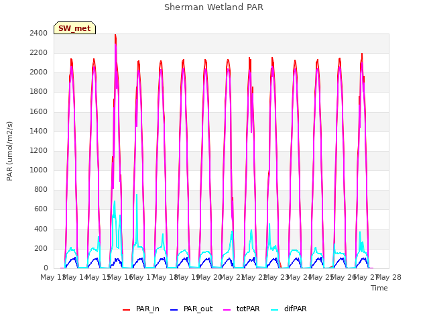Image resolution: width=429 pixels, height=322 pixels.
Task: Click the Sherman Wetland PAR chart title
Action: click(x=214, y=7)
